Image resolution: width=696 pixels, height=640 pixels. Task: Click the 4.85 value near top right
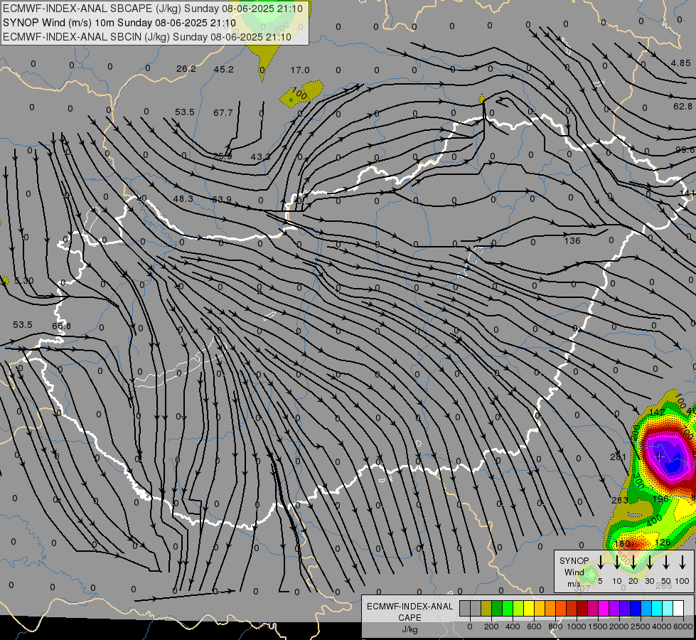680,63
